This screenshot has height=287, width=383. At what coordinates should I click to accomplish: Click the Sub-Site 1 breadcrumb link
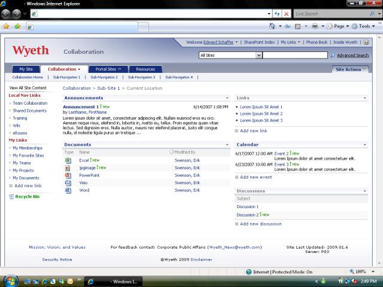pos(108,88)
